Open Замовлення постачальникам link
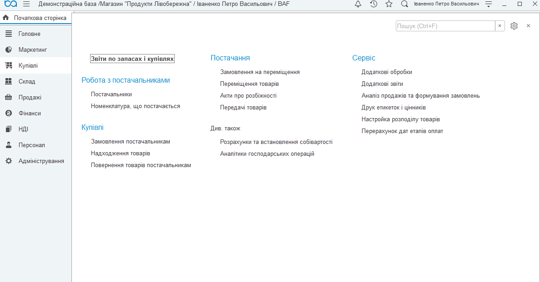The height and width of the screenshot is (282, 540). pos(131,141)
